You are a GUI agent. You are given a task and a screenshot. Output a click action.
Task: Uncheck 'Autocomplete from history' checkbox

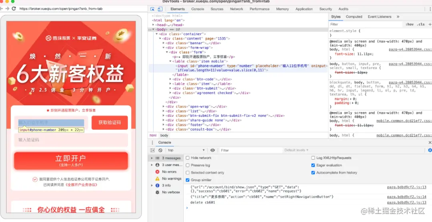click(x=313, y=173)
